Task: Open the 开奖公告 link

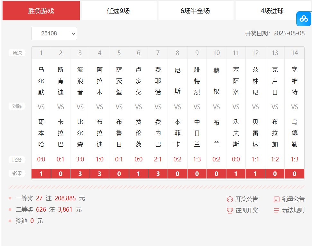Action: click(246, 199)
